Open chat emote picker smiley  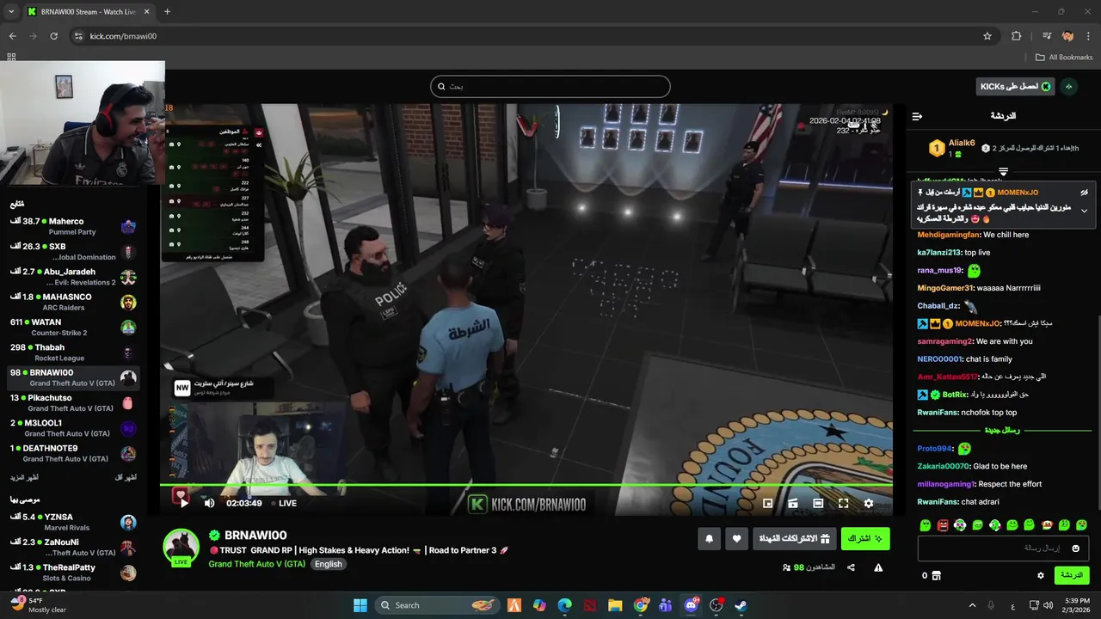pyautogui.click(x=1075, y=549)
